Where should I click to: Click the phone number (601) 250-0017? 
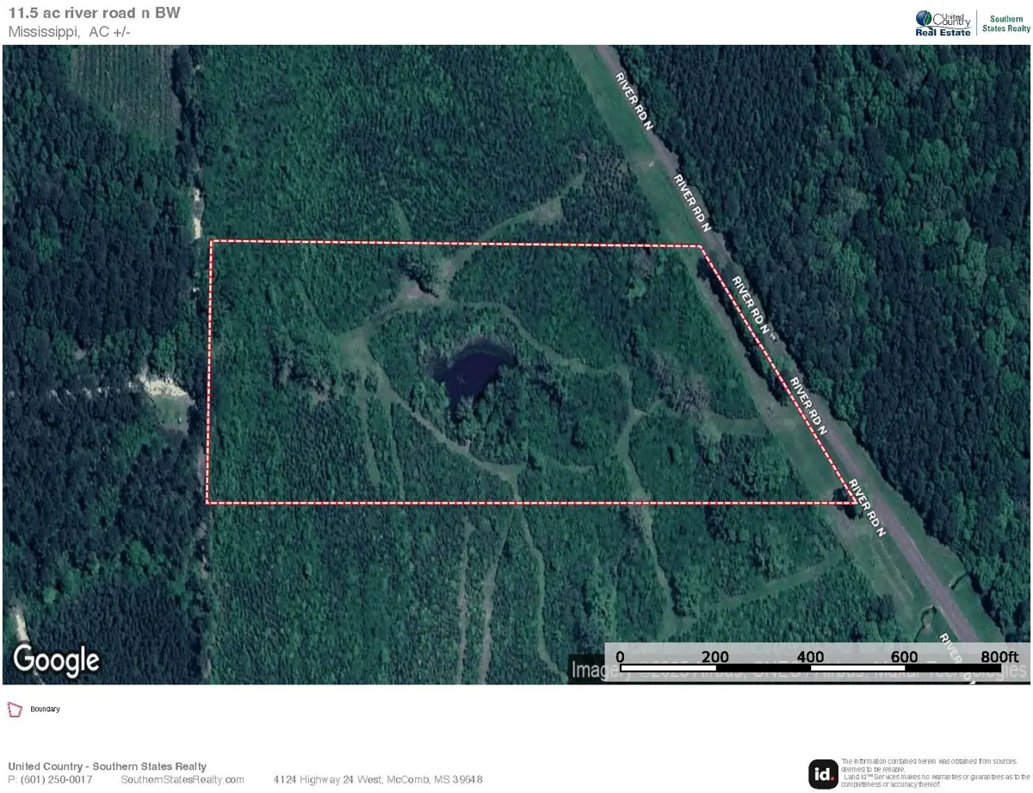click(x=50, y=779)
